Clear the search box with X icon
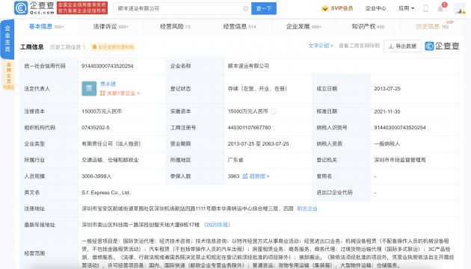Screen dimensions: 471x269 click(x=246, y=8)
